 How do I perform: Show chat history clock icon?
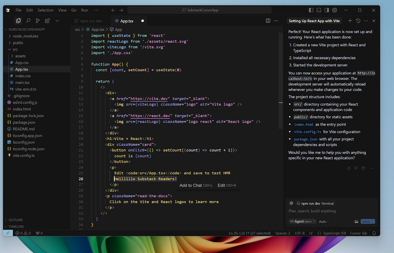[x=358, y=21]
